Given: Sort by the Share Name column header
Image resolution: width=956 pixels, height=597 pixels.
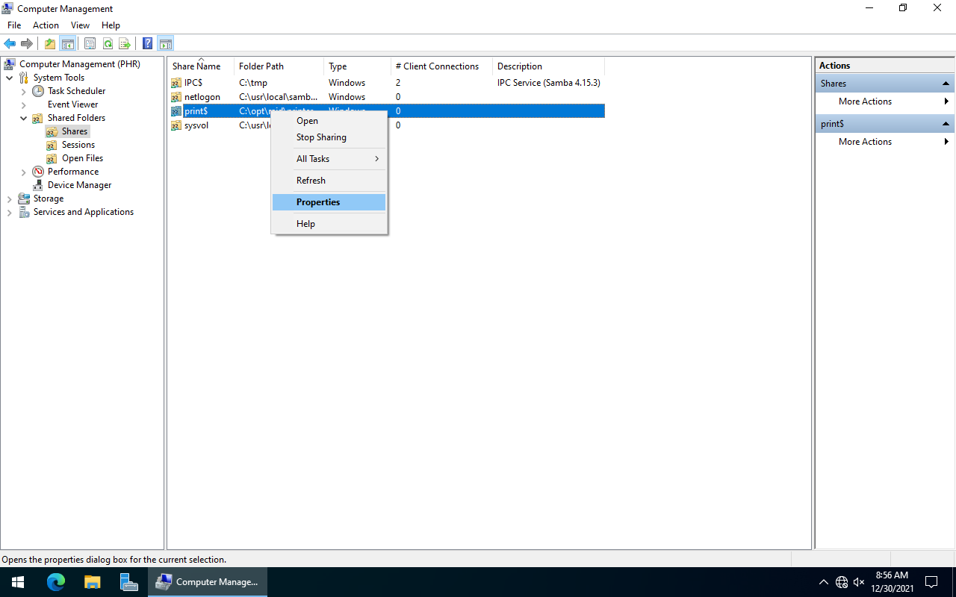Looking at the screenshot, I should click(x=196, y=66).
